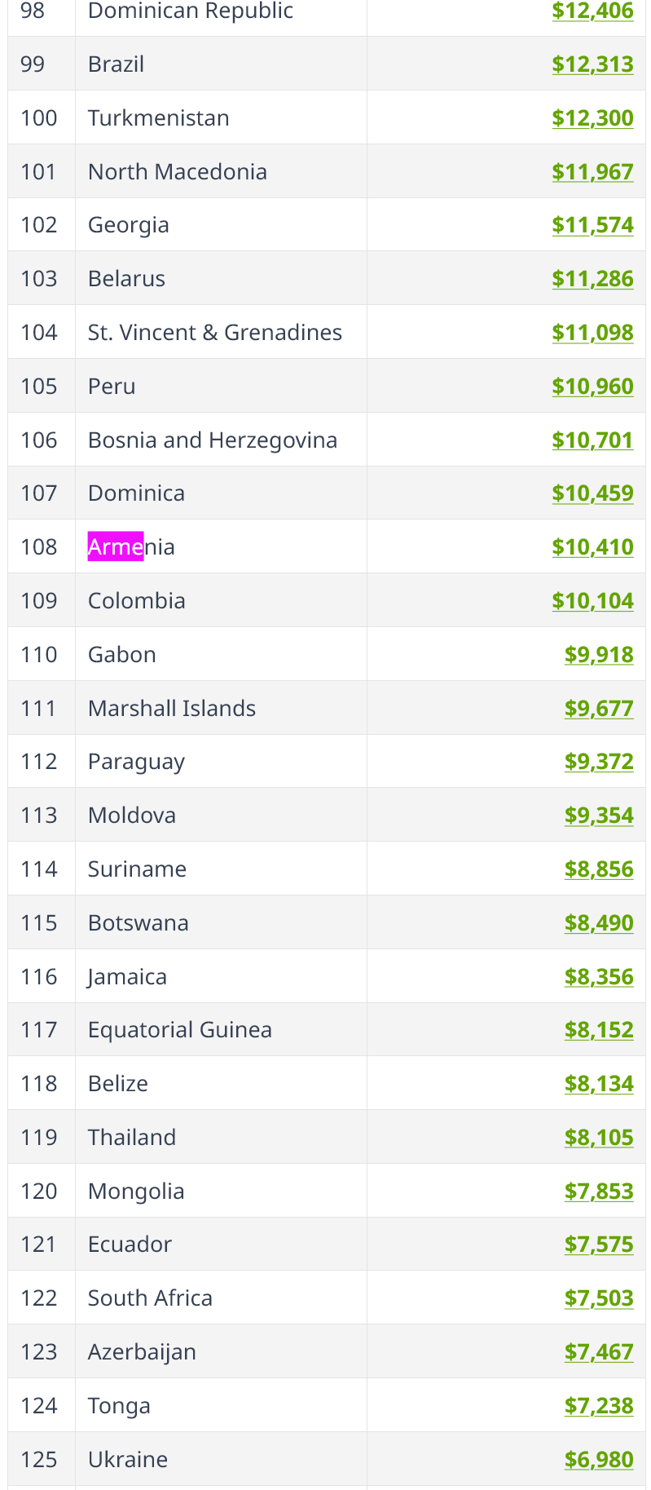Open St. Vincent & Grenadines' $11,098 link
Screen dimensions: 651x1490
[x=592, y=333]
